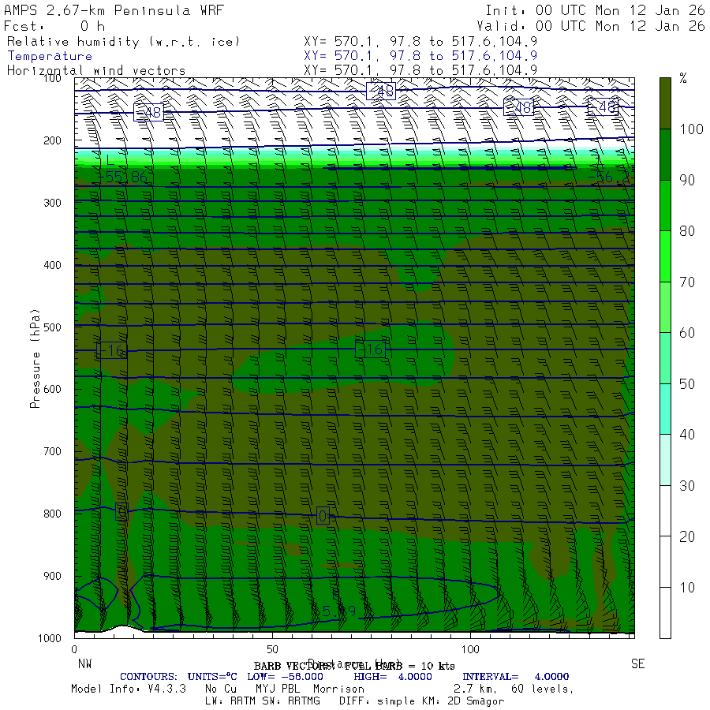The height and width of the screenshot is (710, 710).
Task: Select the 800 pressure axis label
Action: click(x=52, y=514)
